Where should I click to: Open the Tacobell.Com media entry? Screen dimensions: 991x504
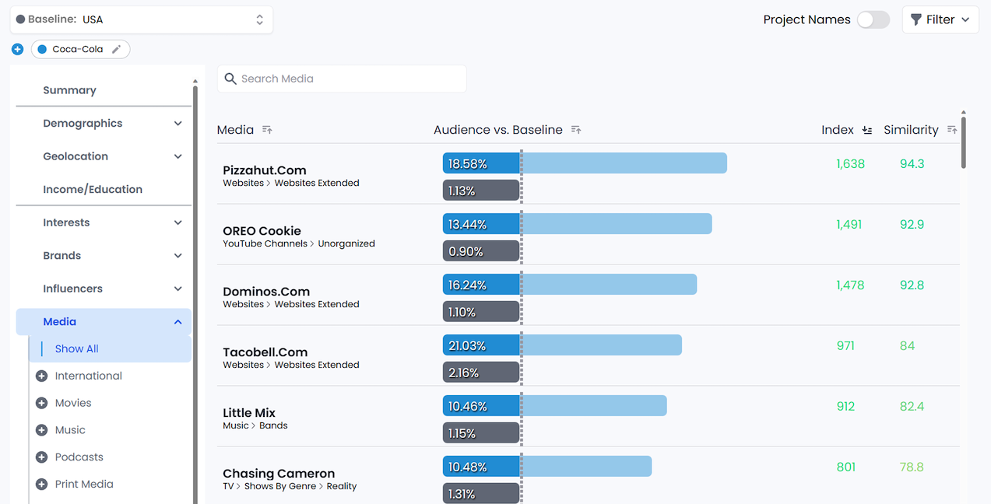(265, 352)
